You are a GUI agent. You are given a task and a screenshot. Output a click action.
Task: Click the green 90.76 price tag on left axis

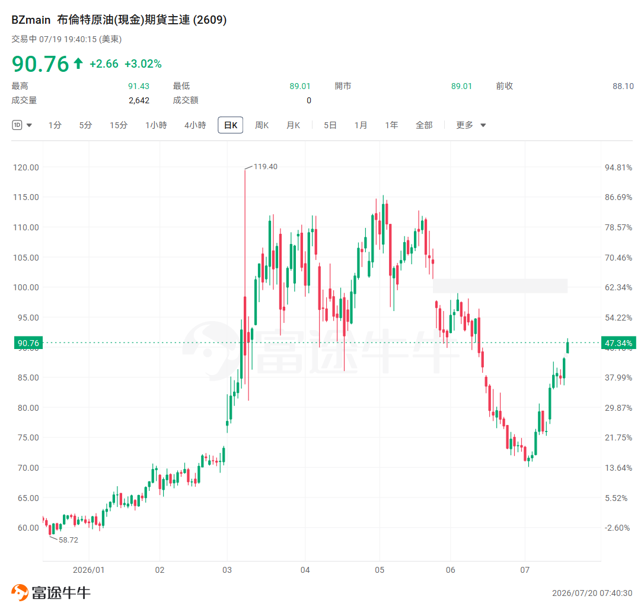tap(28, 343)
